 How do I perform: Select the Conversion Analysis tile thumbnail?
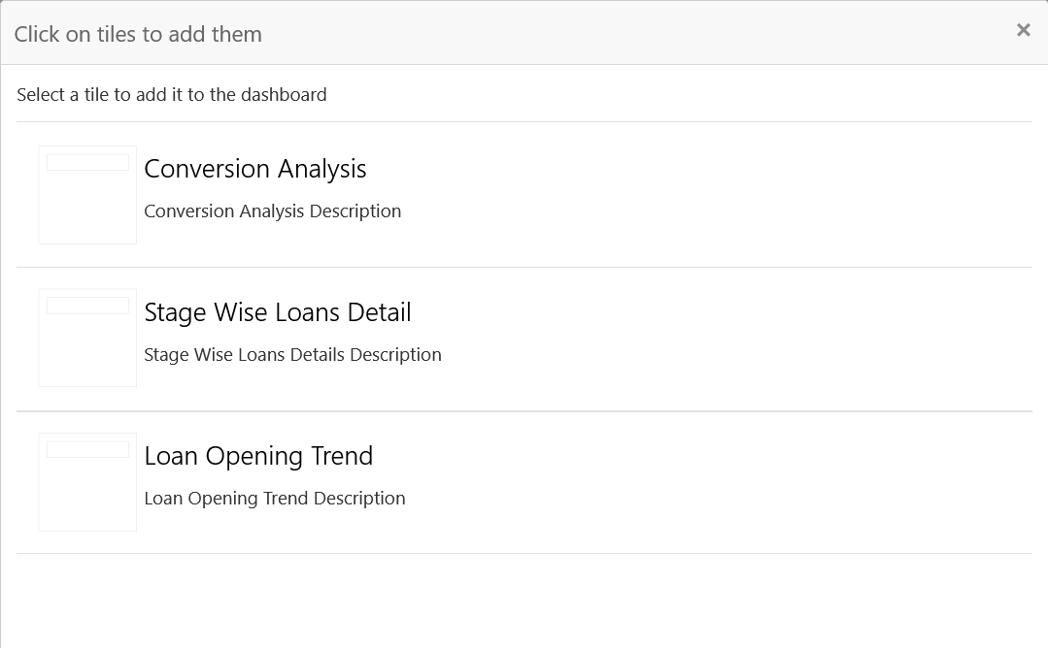(x=87, y=195)
